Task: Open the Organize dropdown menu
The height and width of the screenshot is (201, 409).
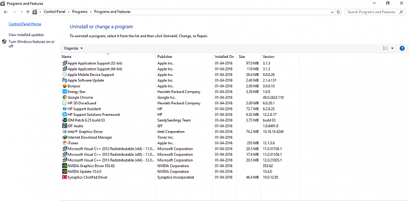Action: pyautogui.click(x=73, y=49)
